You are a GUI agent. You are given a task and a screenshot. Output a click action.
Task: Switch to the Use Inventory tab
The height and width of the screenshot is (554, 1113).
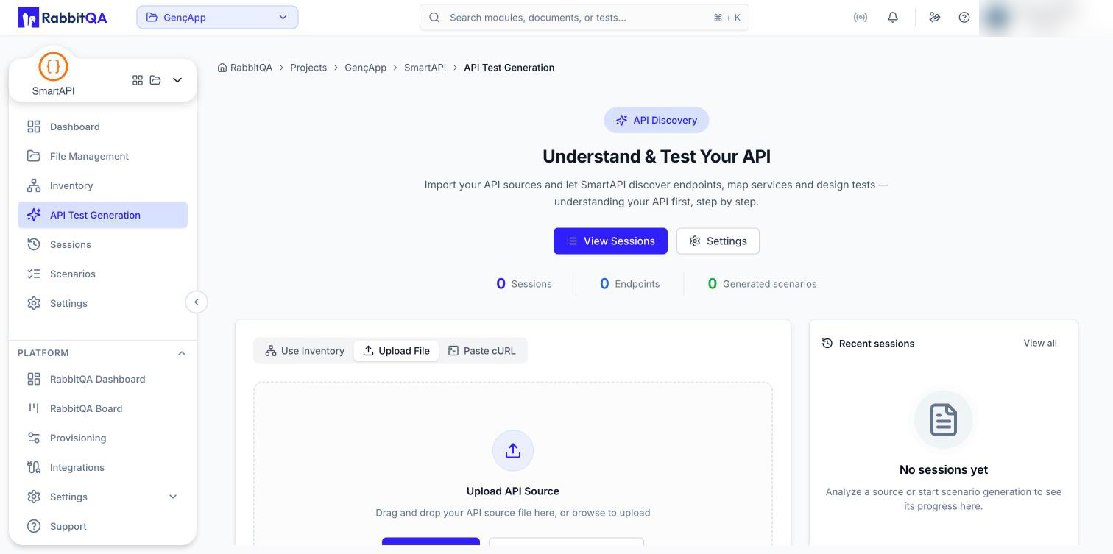click(x=305, y=351)
